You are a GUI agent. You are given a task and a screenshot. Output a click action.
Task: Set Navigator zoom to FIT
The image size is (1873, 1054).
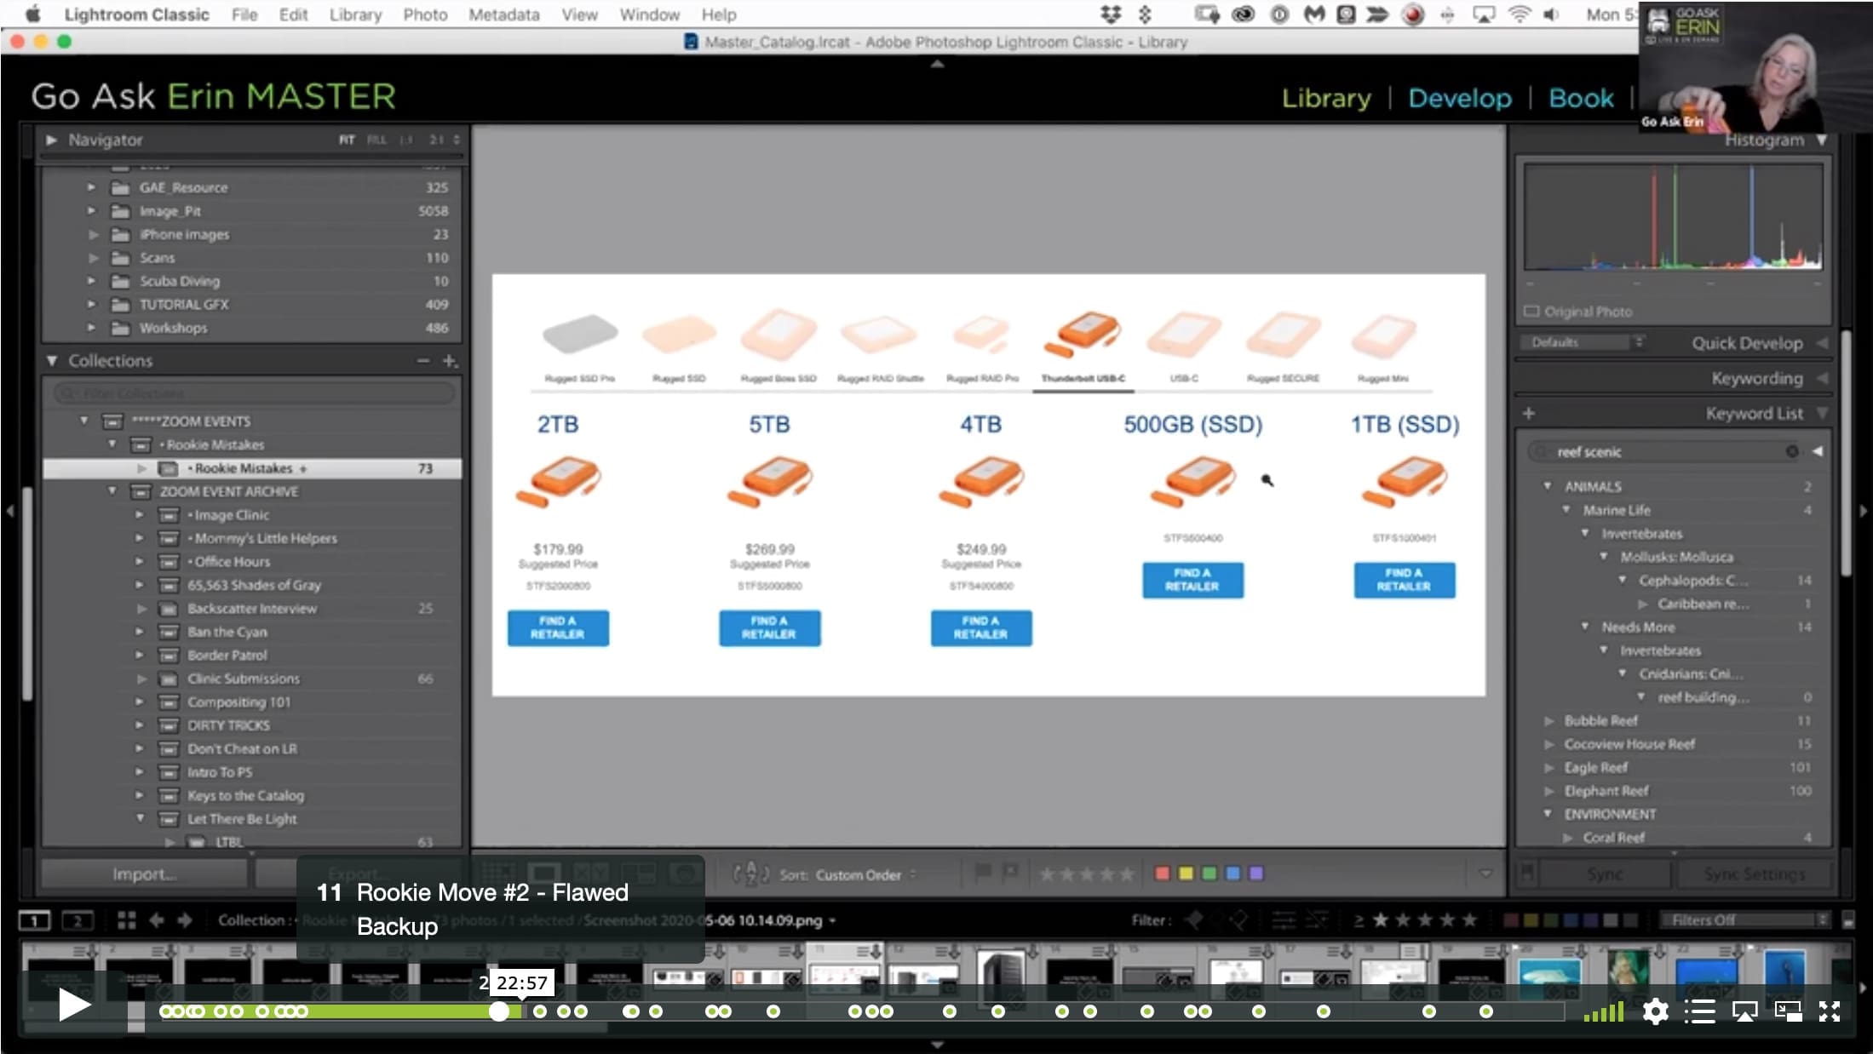(347, 140)
